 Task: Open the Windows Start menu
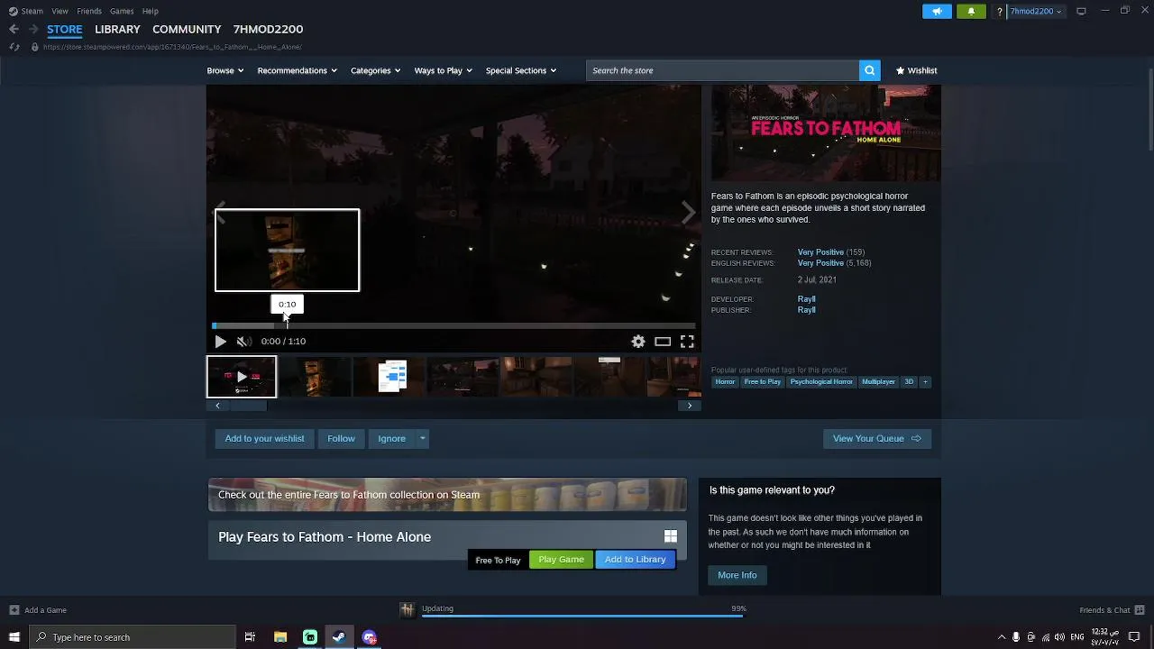pos(14,637)
